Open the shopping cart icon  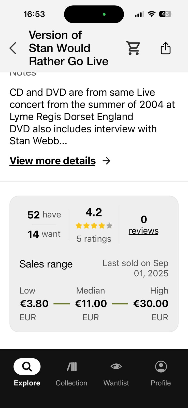tap(133, 48)
